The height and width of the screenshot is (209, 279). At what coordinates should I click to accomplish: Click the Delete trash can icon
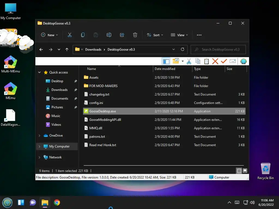pyautogui.click(x=135, y=35)
